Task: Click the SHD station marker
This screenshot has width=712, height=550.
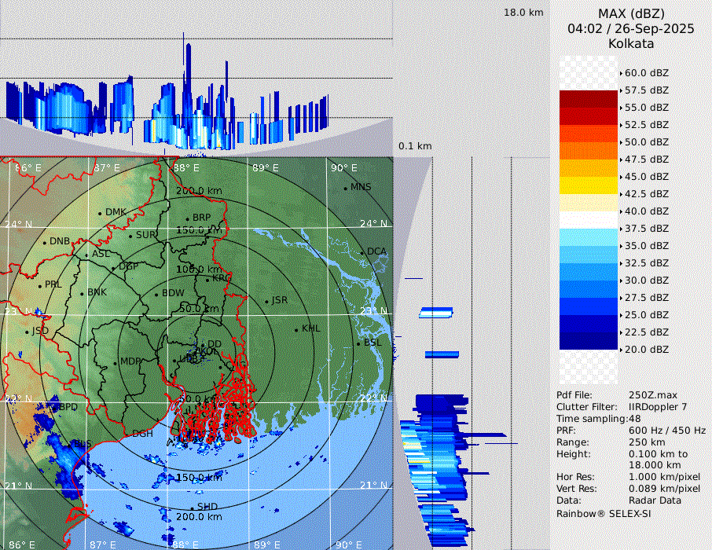Action: point(192,508)
